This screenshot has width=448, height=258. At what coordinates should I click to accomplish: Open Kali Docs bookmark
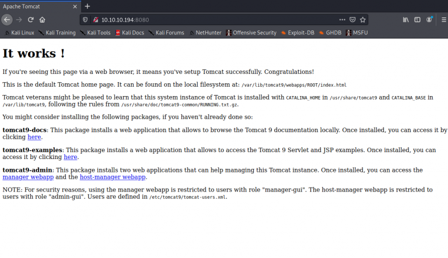coord(129,33)
